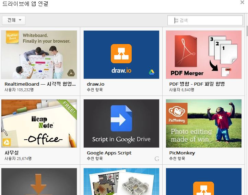Viewport: 248px width, 195px height.
Task: Click the draw.io app title
Action: click(x=96, y=84)
